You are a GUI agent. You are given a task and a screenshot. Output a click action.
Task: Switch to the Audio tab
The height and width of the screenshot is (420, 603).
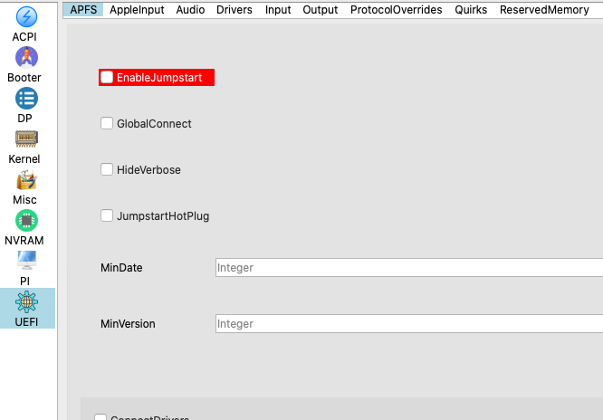pos(190,10)
